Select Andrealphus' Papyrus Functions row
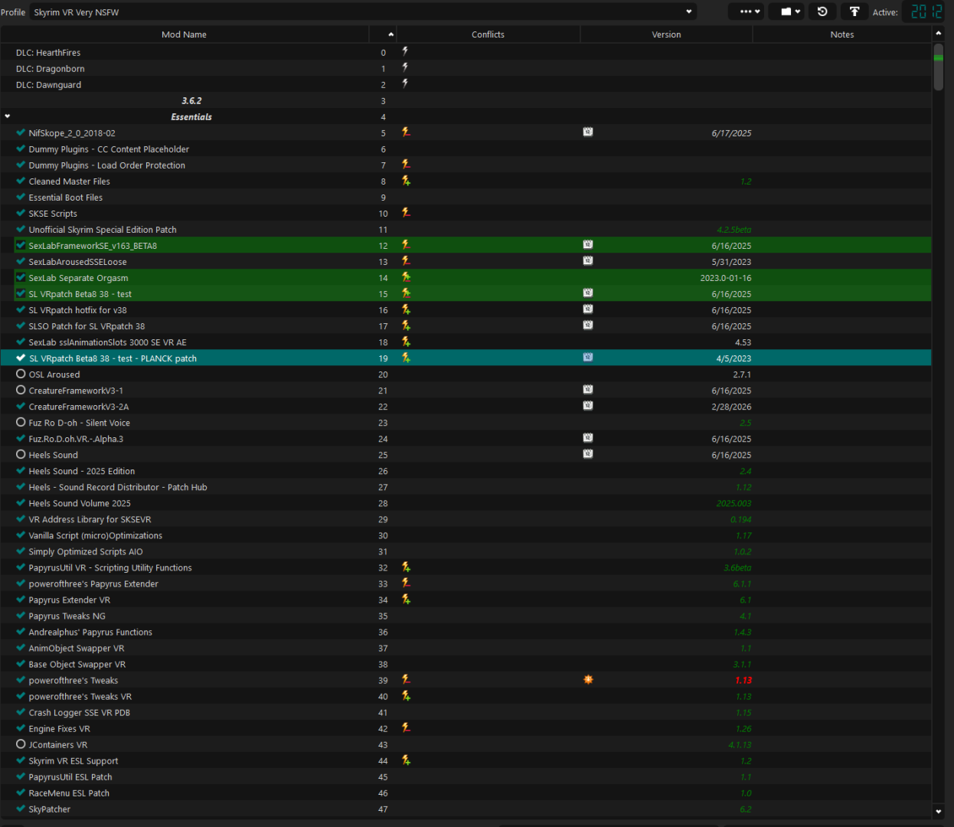The height and width of the screenshot is (827, 954). coord(466,632)
